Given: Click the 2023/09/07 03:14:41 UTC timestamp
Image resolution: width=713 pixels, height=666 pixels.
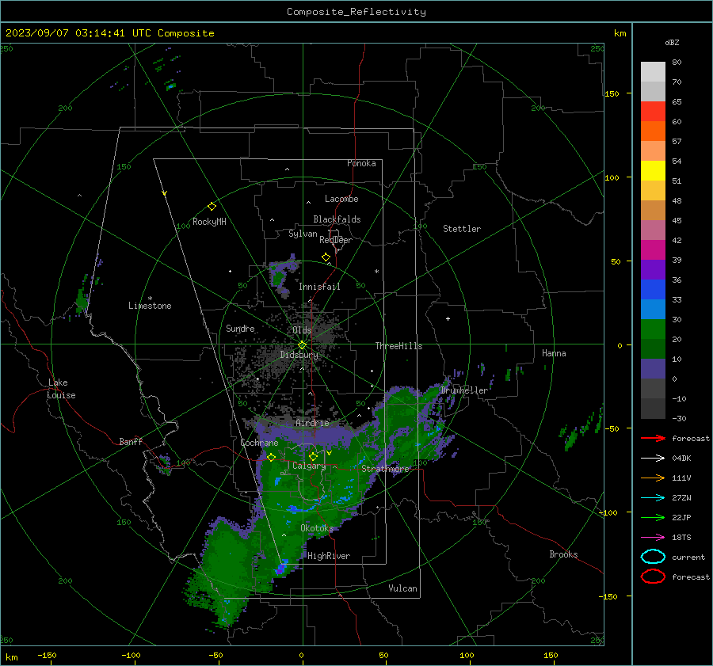Looking at the screenshot, I should point(109,33).
